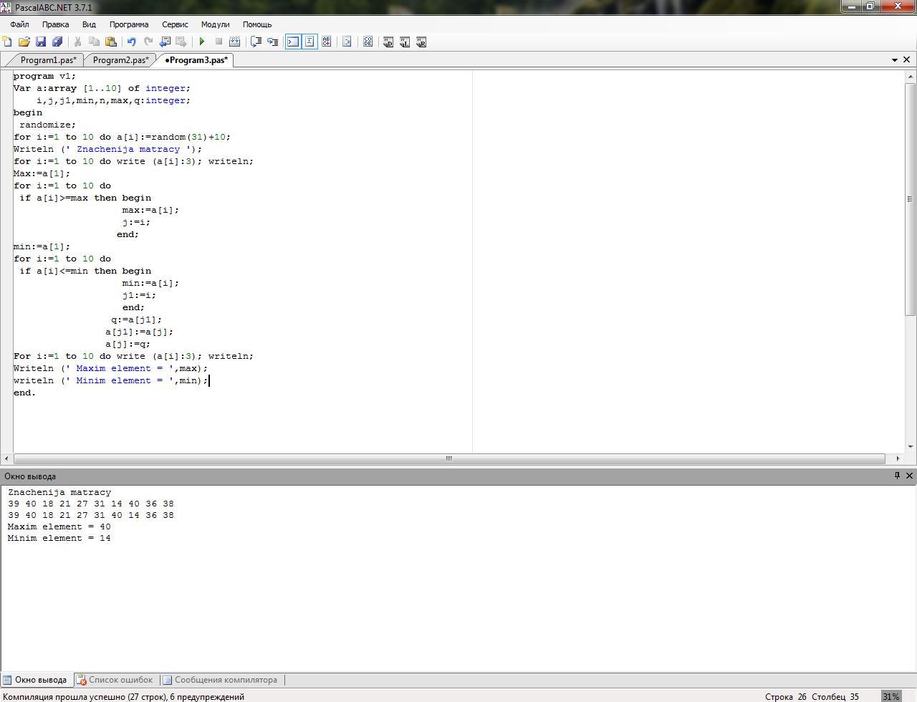The height and width of the screenshot is (702, 917).
Task: Open the tab list dropdown arrow
Action: (894, 60)
